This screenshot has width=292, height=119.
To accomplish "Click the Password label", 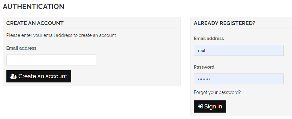I will pos(204,67).
